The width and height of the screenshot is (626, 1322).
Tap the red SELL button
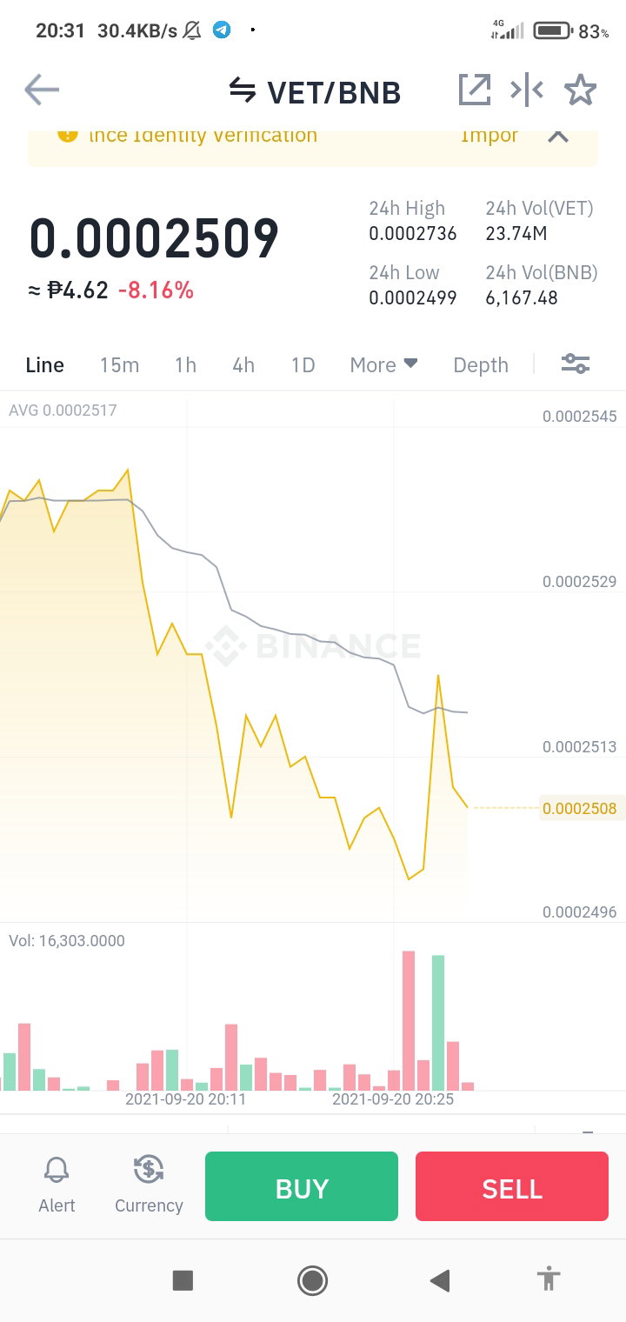point(512,1186)
